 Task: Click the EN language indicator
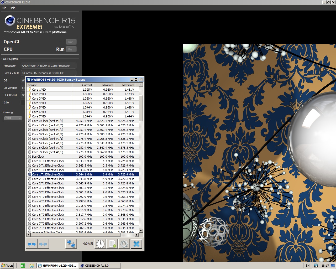click(307, 266)
